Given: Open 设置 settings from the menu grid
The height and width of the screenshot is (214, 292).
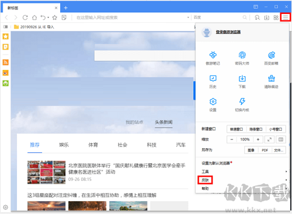Looking at the screenshot, I should tap(213, 105).
